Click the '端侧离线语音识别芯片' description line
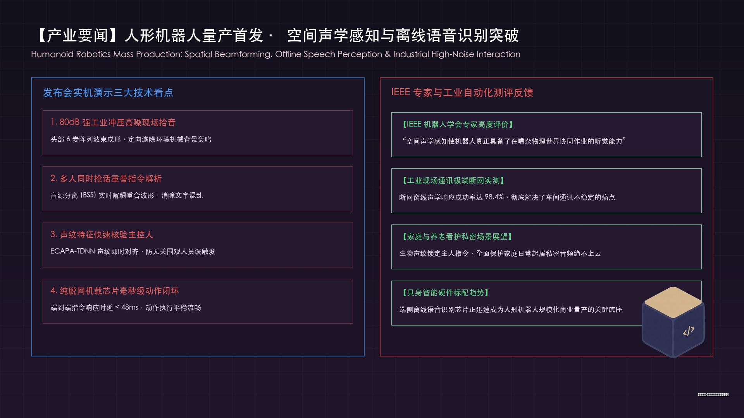 tap(511, 310)
